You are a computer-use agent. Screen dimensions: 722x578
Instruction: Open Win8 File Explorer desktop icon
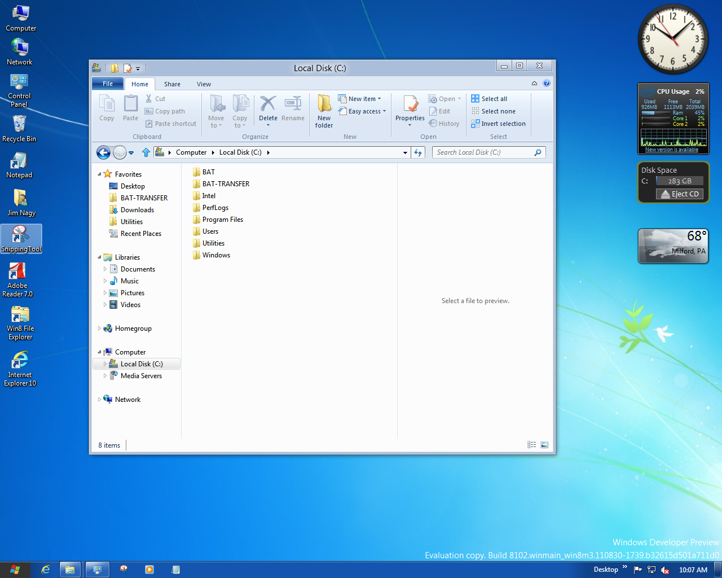pos(20,323)
